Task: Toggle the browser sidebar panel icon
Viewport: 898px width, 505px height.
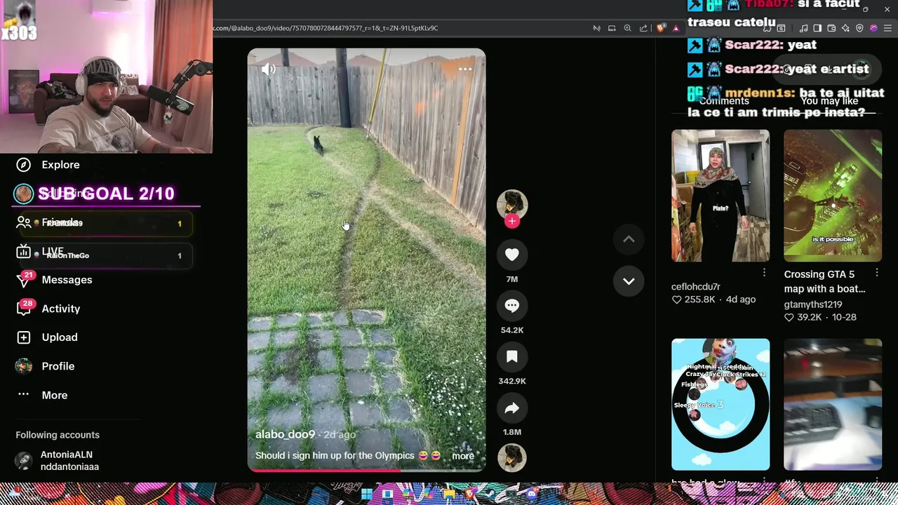Action: point(817,28)
